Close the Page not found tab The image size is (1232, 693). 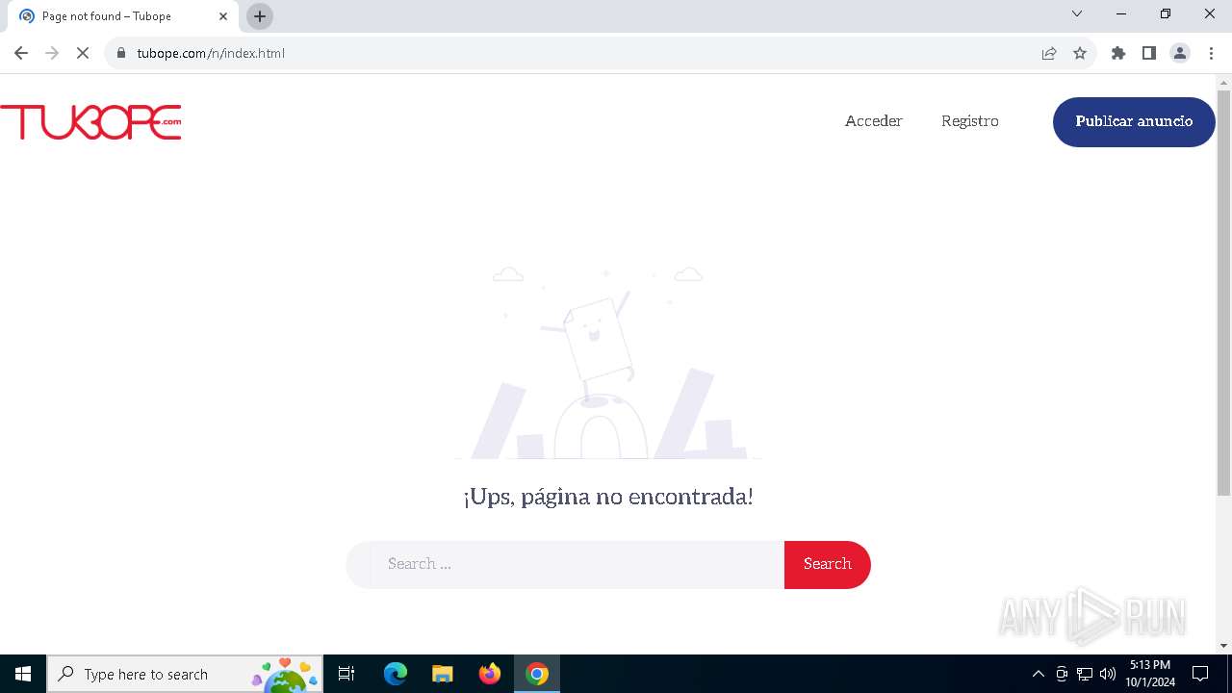pos(223,16)
